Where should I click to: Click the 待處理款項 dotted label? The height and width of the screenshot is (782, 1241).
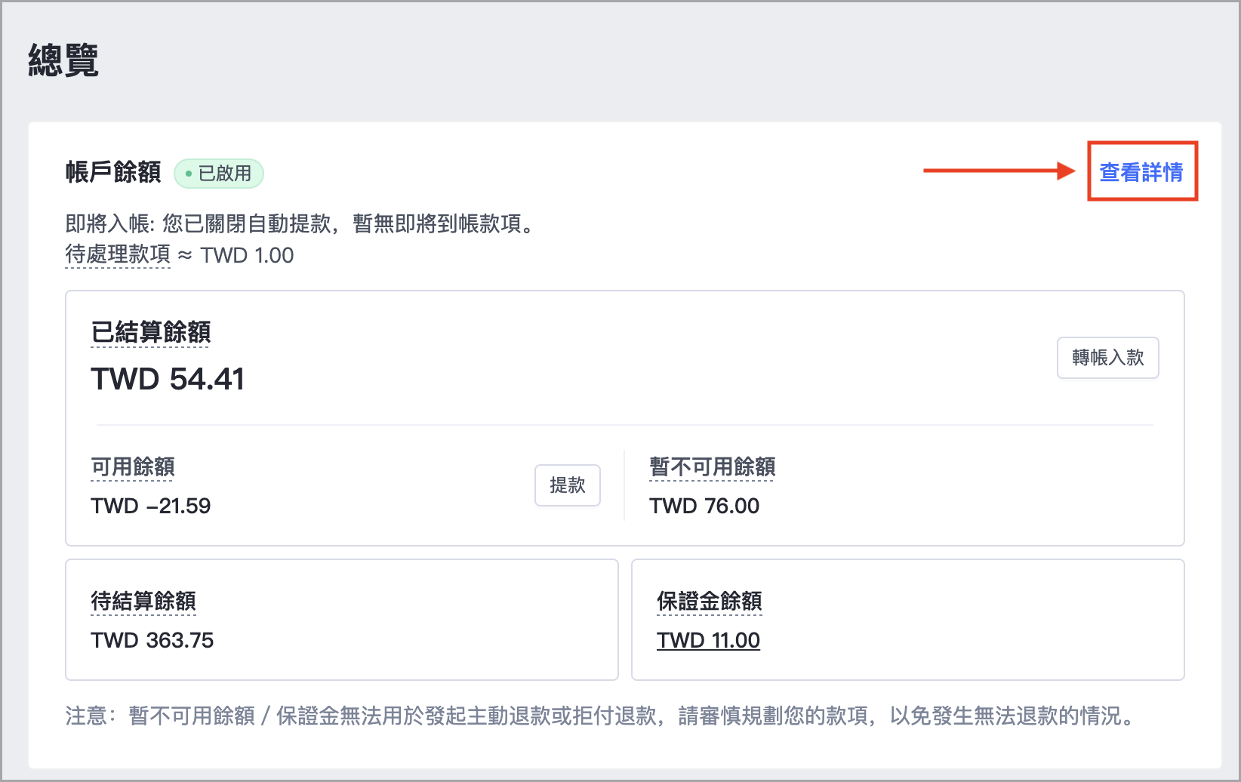click(118, 254)
